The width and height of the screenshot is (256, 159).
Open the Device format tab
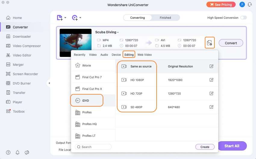(x=116, y=55)
